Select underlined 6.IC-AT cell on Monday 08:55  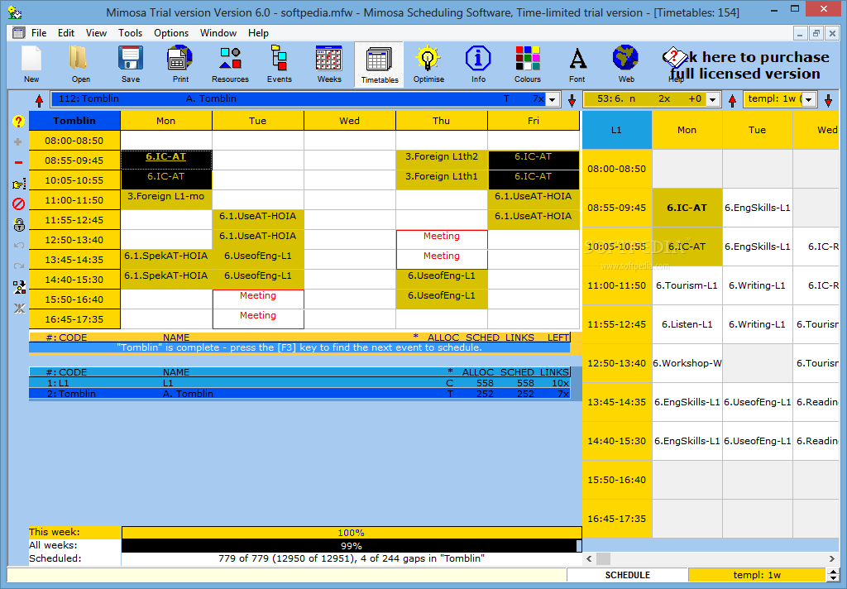tap(165, 160)
